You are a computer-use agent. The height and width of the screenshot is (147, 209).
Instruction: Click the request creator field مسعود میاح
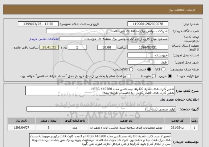tap(114, 39)
